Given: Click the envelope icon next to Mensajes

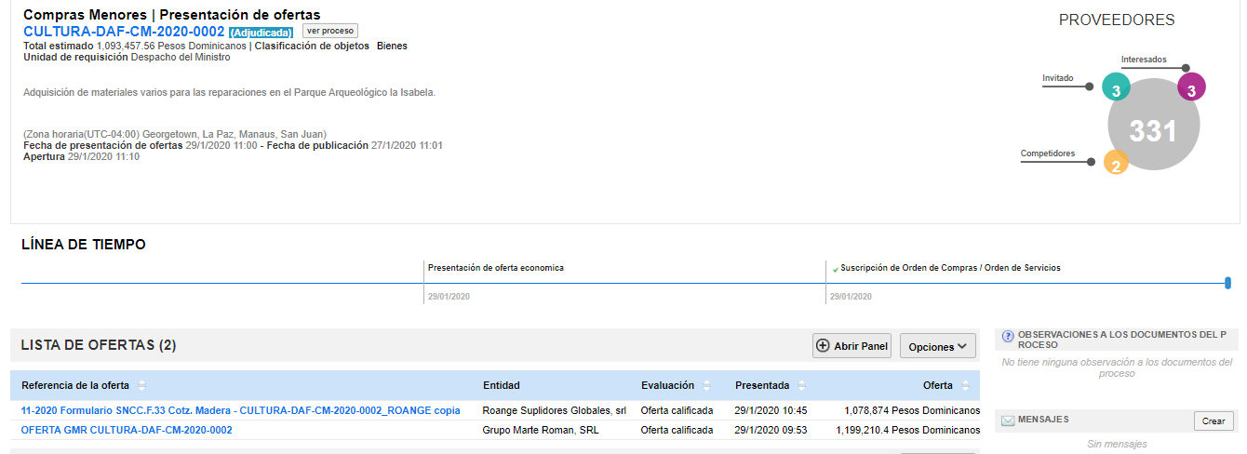Looking at the screenshot, I should pyautogui.click(x=1007, y=421).
